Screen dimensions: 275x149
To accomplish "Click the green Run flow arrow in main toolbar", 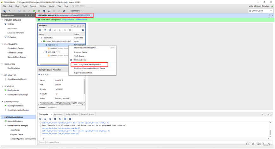I will tap(34, 11).
